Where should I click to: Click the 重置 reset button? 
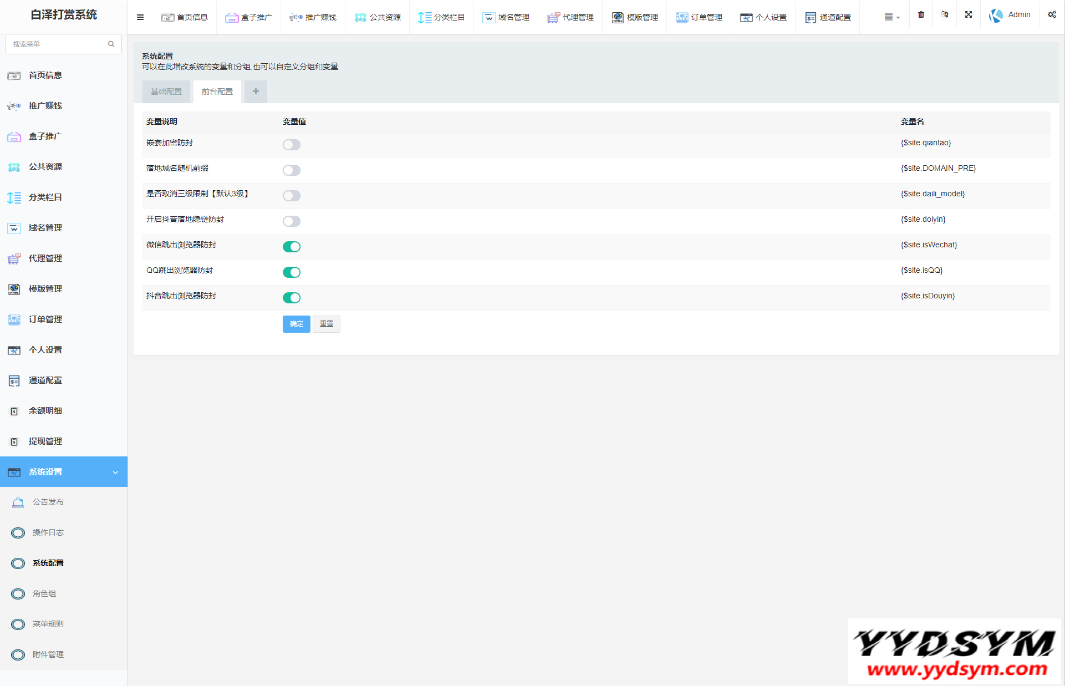pyautogui.click(x=326, y=324)
